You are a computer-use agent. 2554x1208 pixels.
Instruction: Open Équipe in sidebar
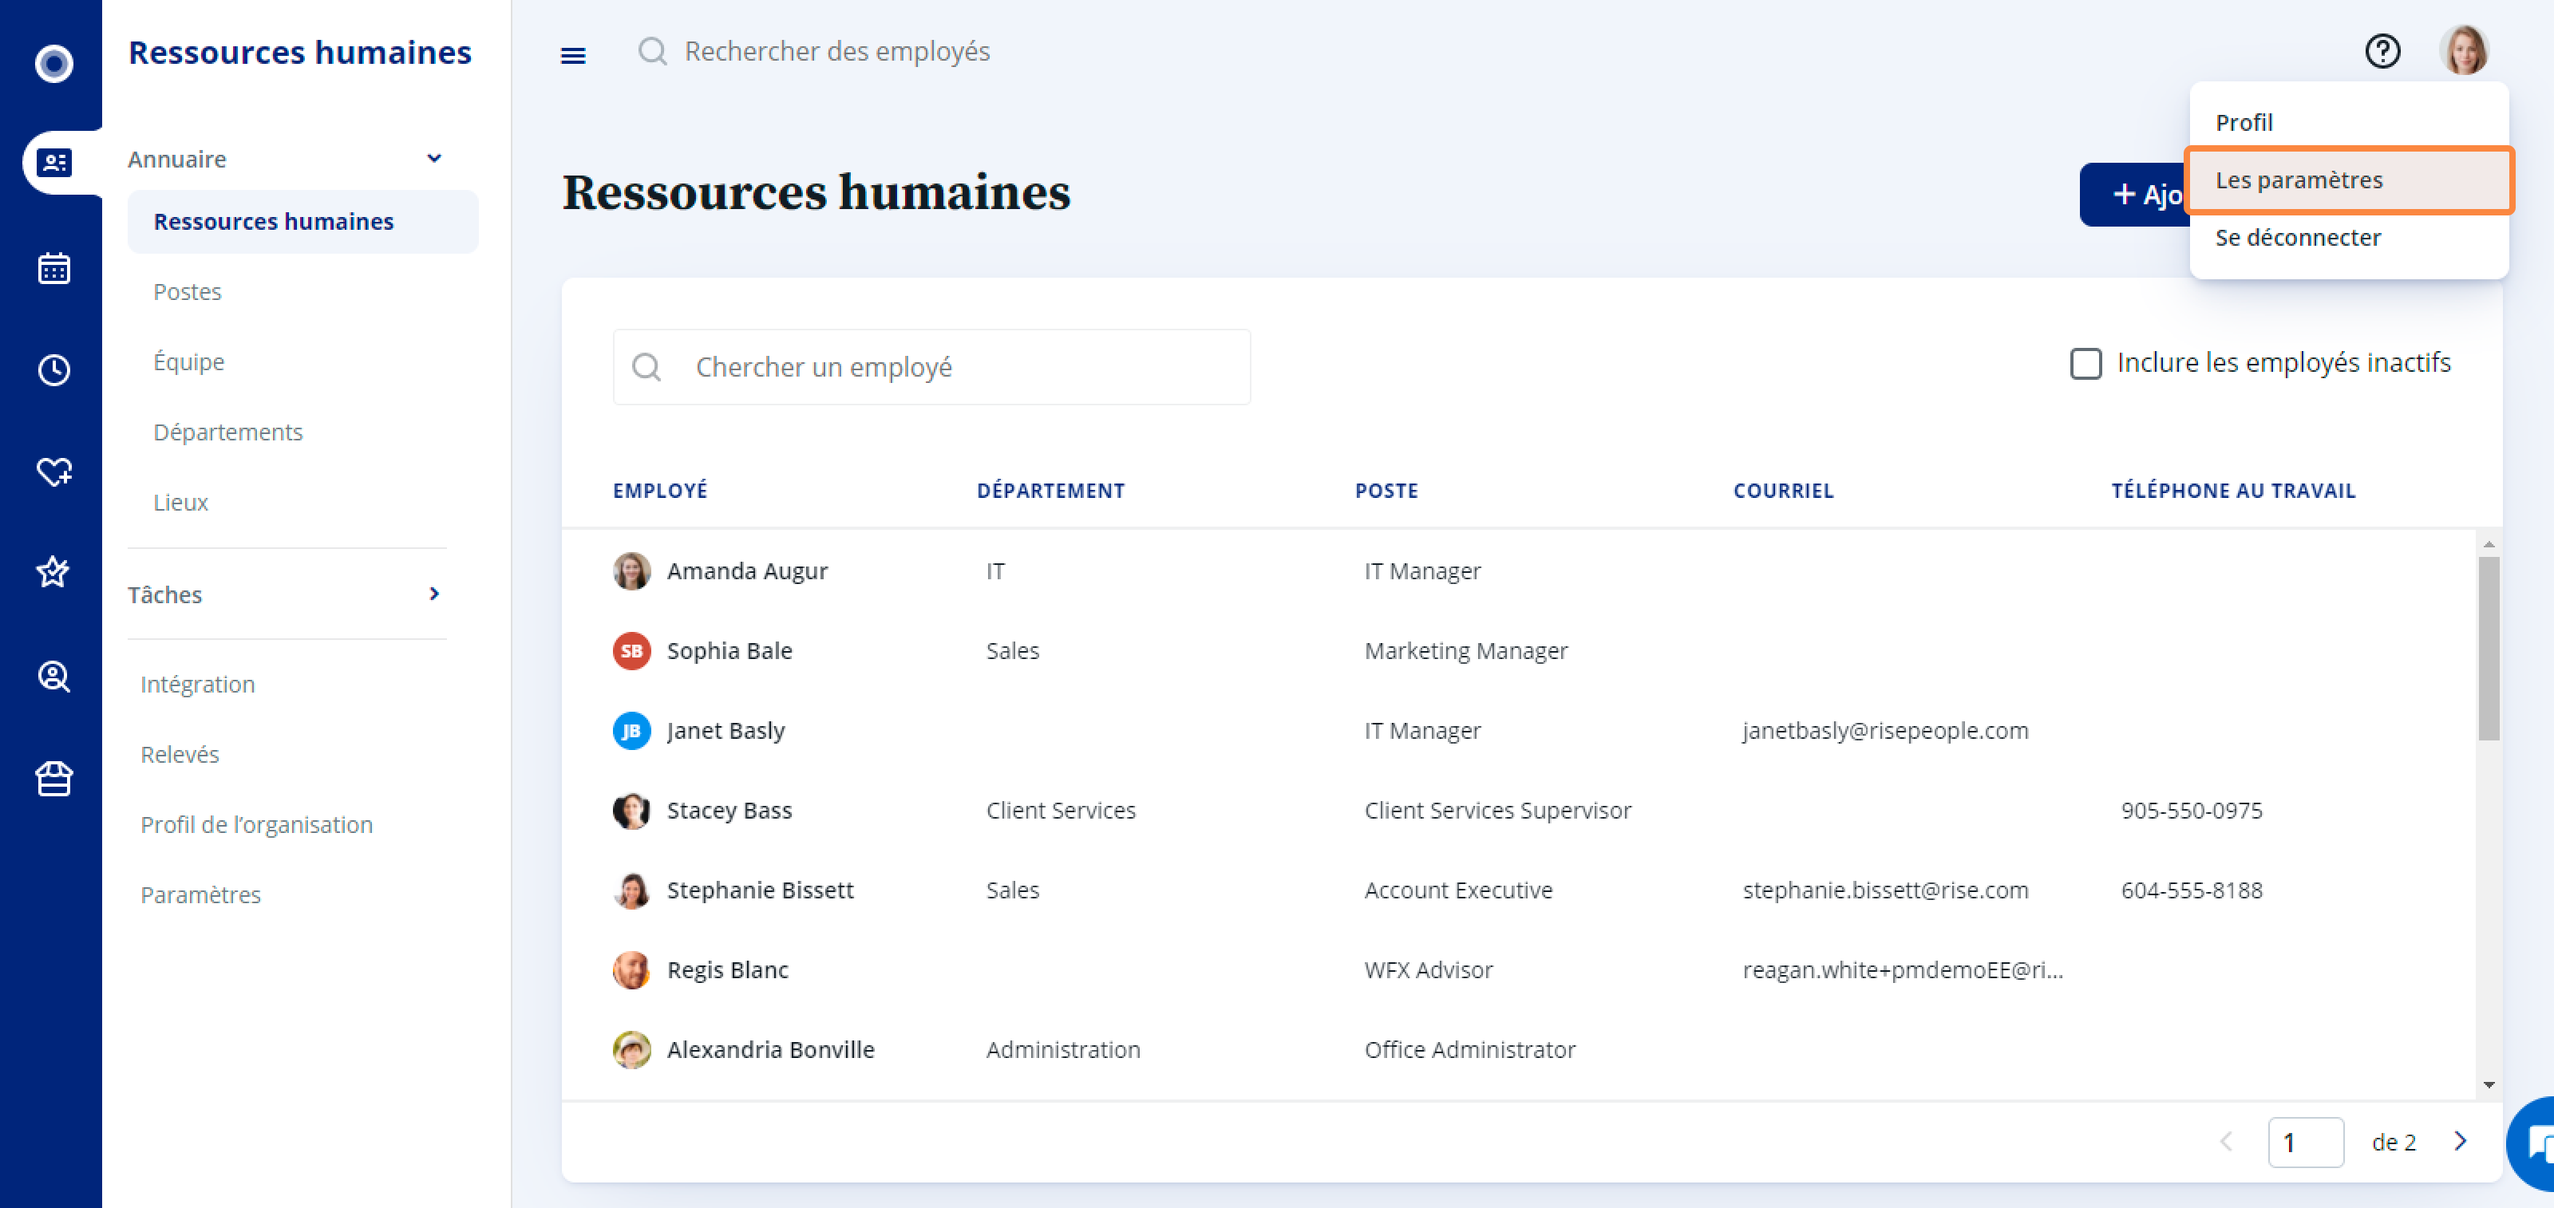point(188,361)
